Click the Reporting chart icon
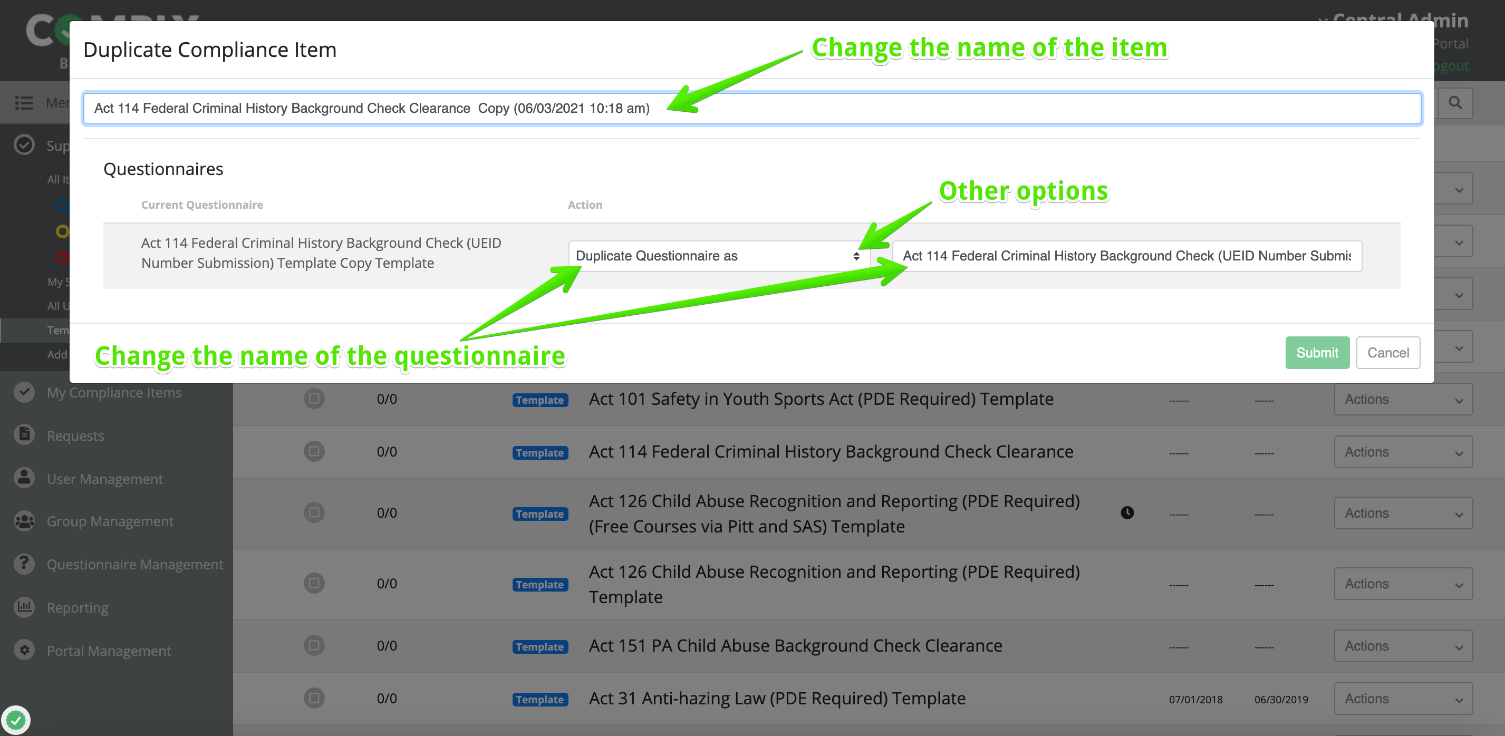The height and width of the screenshot is (736, 1505). (24, 606)
